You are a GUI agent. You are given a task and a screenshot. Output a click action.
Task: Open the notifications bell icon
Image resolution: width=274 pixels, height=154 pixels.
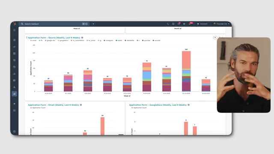click(190, 24)
